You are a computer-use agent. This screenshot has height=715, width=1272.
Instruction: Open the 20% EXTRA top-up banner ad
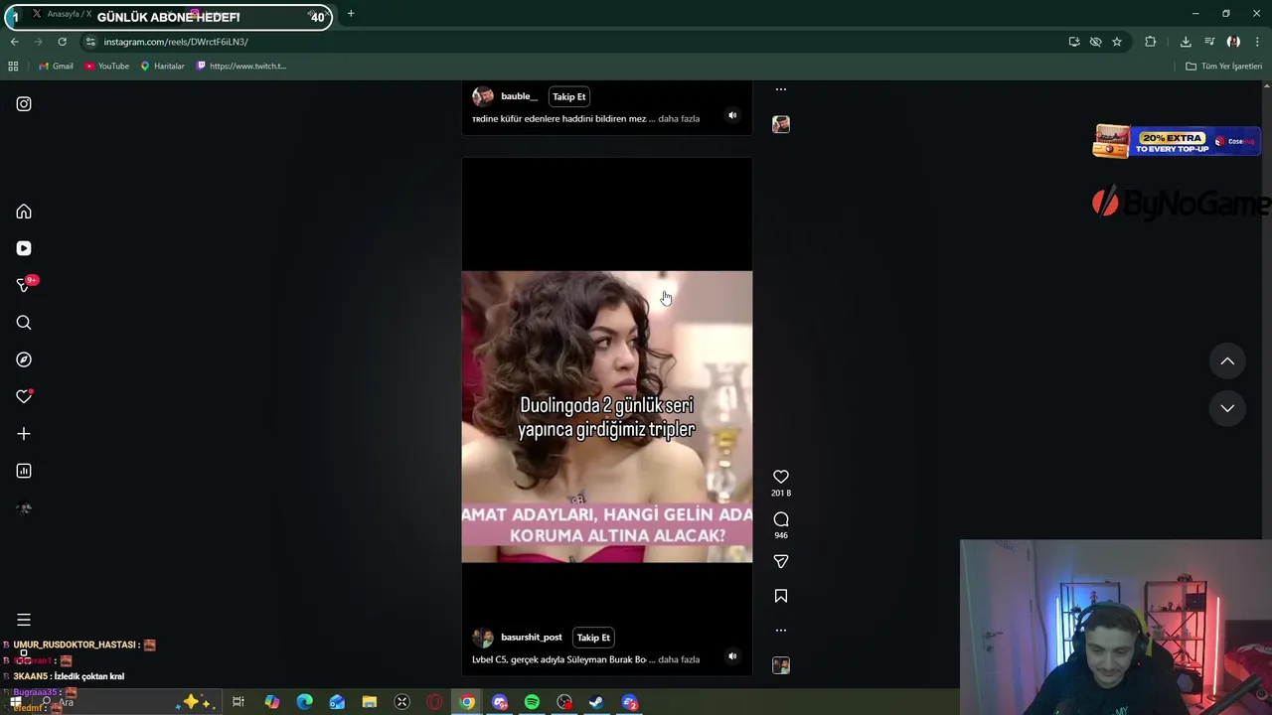point(1177,142)
